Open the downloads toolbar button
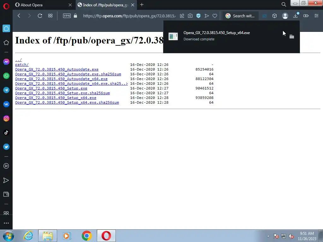 pyautogui.click(x=296, y=16)
